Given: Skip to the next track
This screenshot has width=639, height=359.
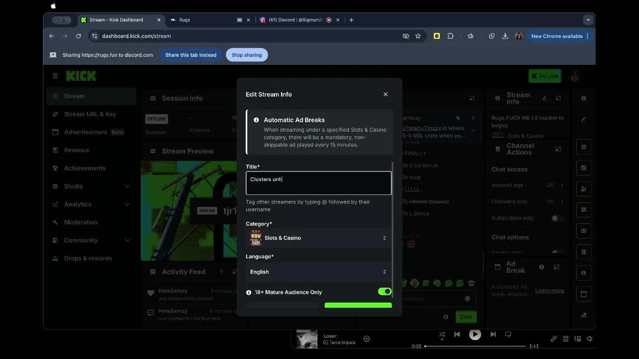Looking at the screenshot, I should tap(493, 335).
